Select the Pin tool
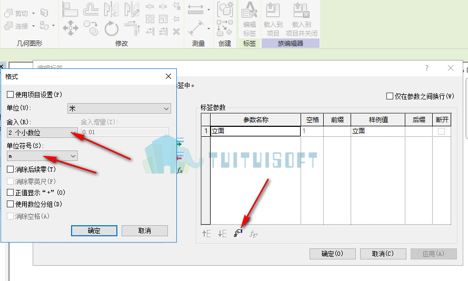 176,19
